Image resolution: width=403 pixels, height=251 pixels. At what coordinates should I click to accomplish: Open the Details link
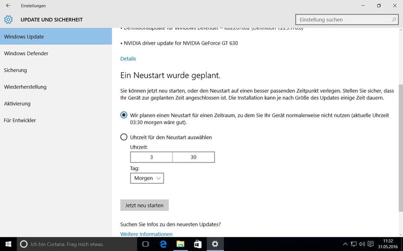point(128,59)
